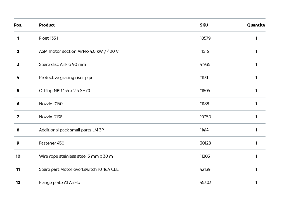The image size is (282, 209).
Task: Select O-Ring NBR 155 x 2.5 SH70
Action: [x=64, y=91]
